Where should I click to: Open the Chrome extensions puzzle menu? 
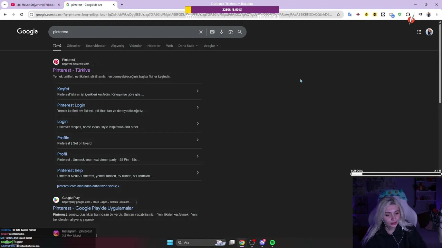coord(408,14)
